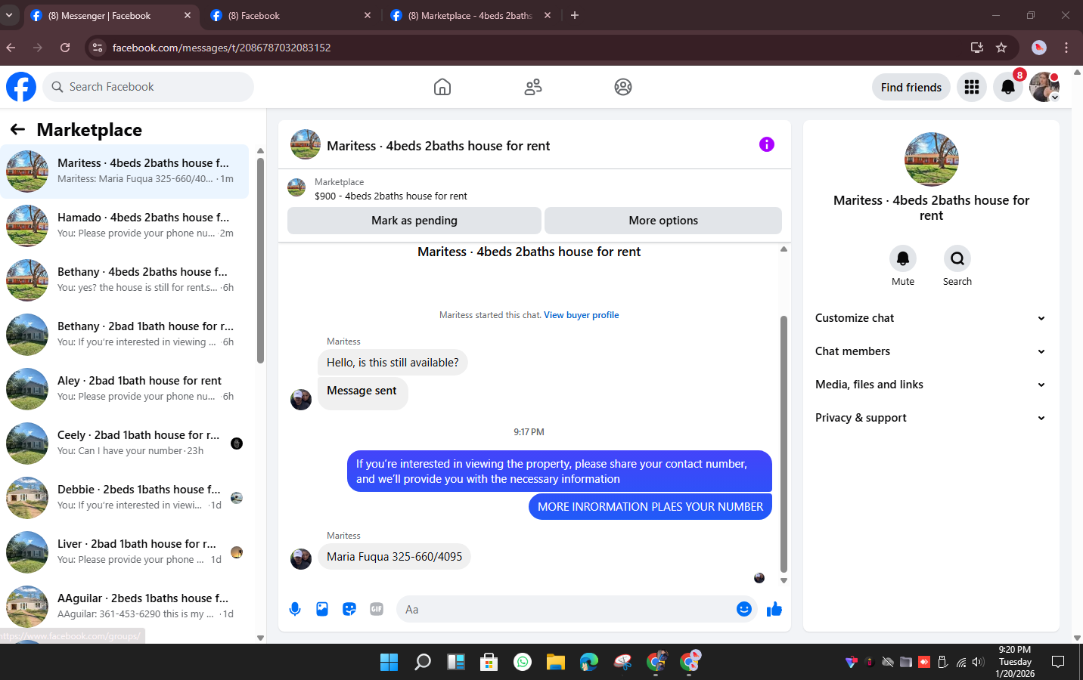Click Find friends button

911,88
